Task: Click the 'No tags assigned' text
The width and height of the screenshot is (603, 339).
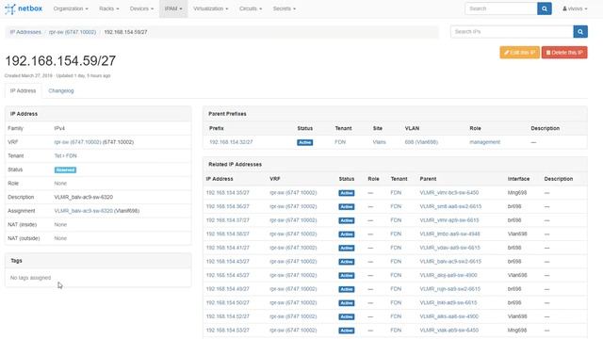Action: point(30,278)
